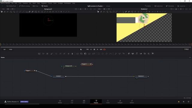Toggle loop playback button

(x=104, y=49)
